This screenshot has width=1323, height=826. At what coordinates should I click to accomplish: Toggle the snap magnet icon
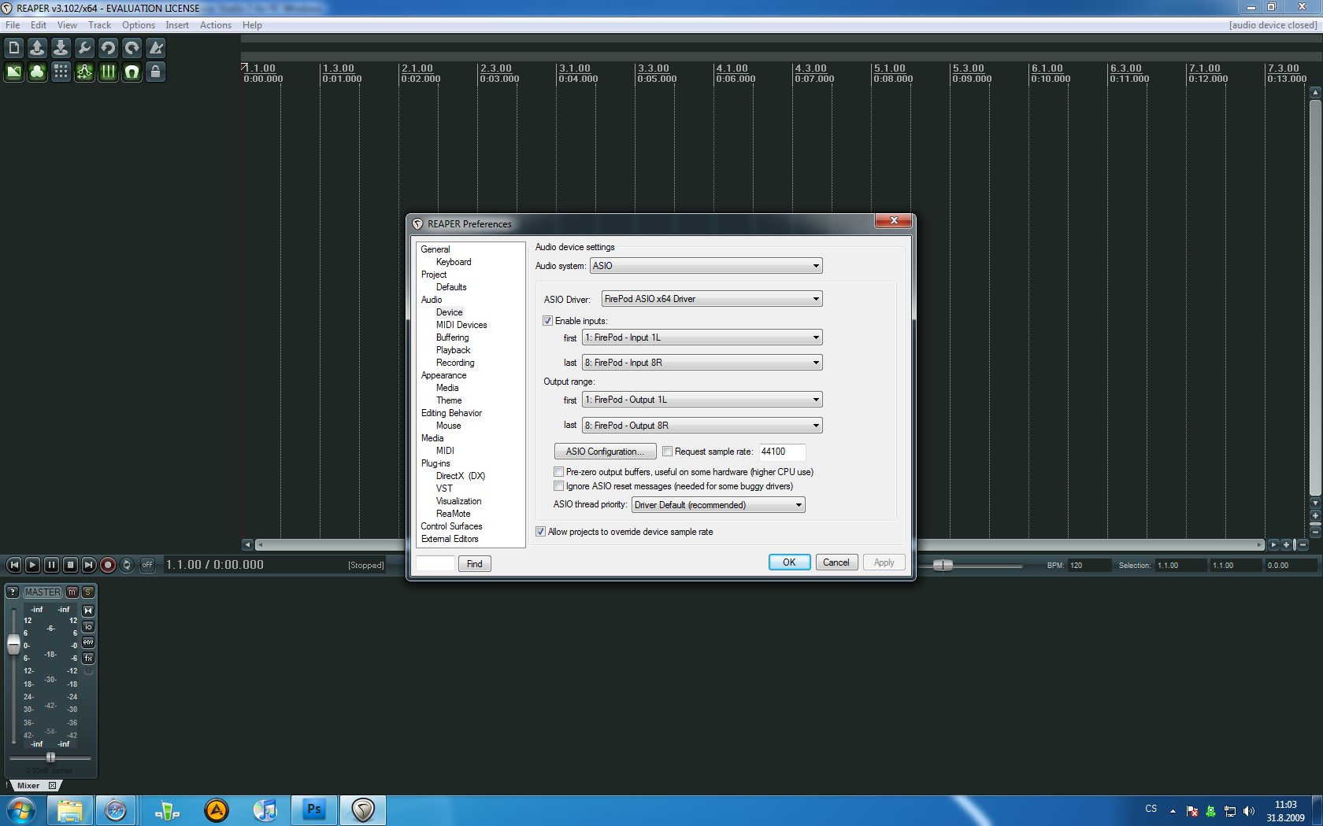(x=132, y=72)
